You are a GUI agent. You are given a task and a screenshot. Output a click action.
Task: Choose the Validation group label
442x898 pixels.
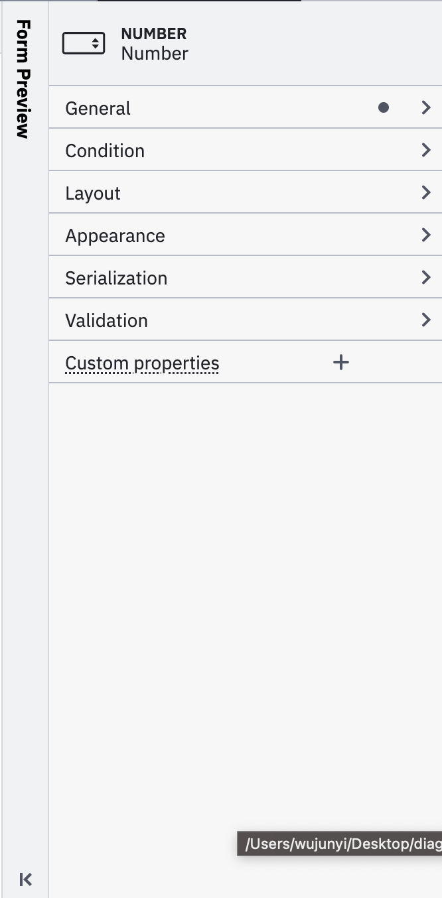[x=106, y=320]
